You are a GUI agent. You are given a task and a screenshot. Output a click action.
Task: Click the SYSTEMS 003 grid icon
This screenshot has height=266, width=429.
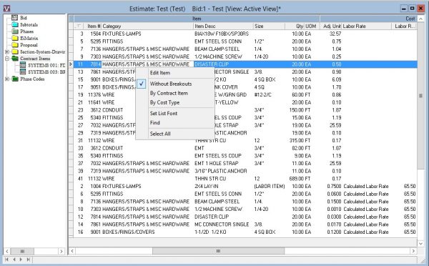click(23, 72)
